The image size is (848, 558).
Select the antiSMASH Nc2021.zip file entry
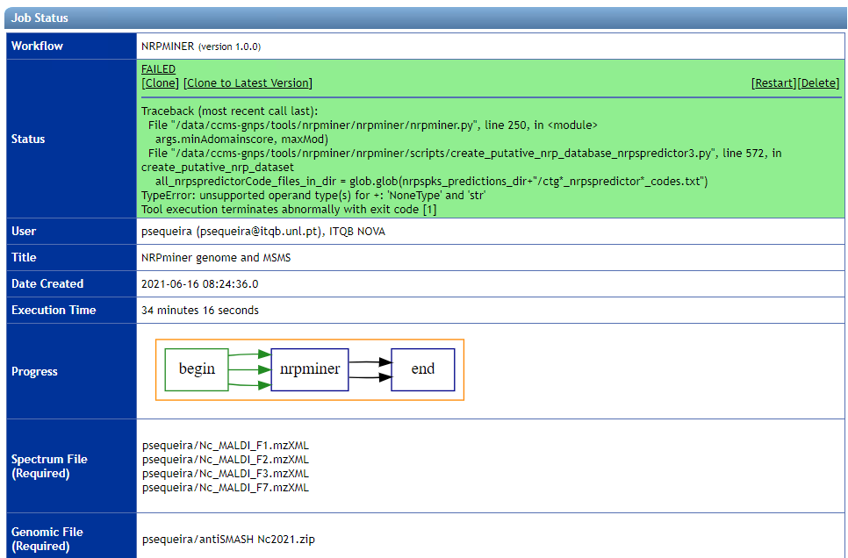(228, 540)
